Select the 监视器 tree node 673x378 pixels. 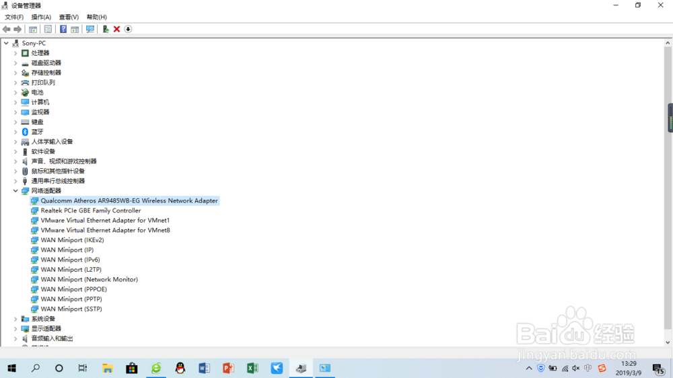pos(40,112)
